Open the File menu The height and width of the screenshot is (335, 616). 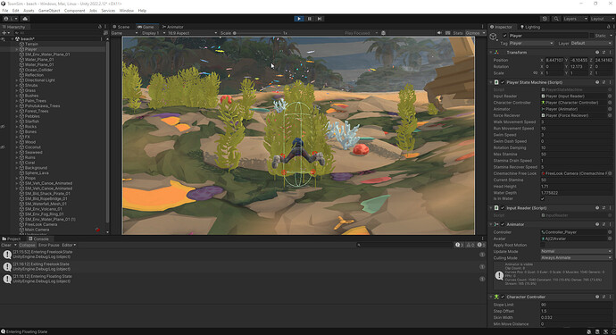click(x=5, y=11)
